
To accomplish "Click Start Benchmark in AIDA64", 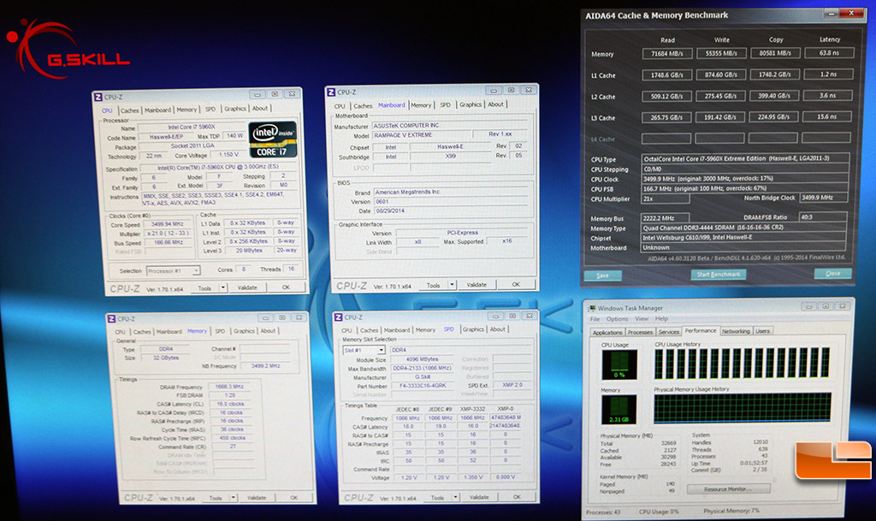I will click(719, 274).
